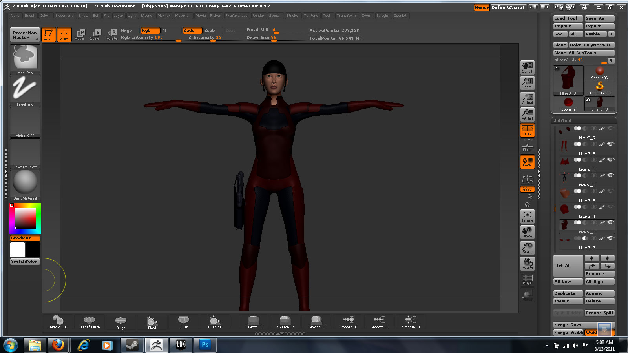This screenshot has height=353, width=628.
Task: Open the Document menu
Action: point(64,16)
